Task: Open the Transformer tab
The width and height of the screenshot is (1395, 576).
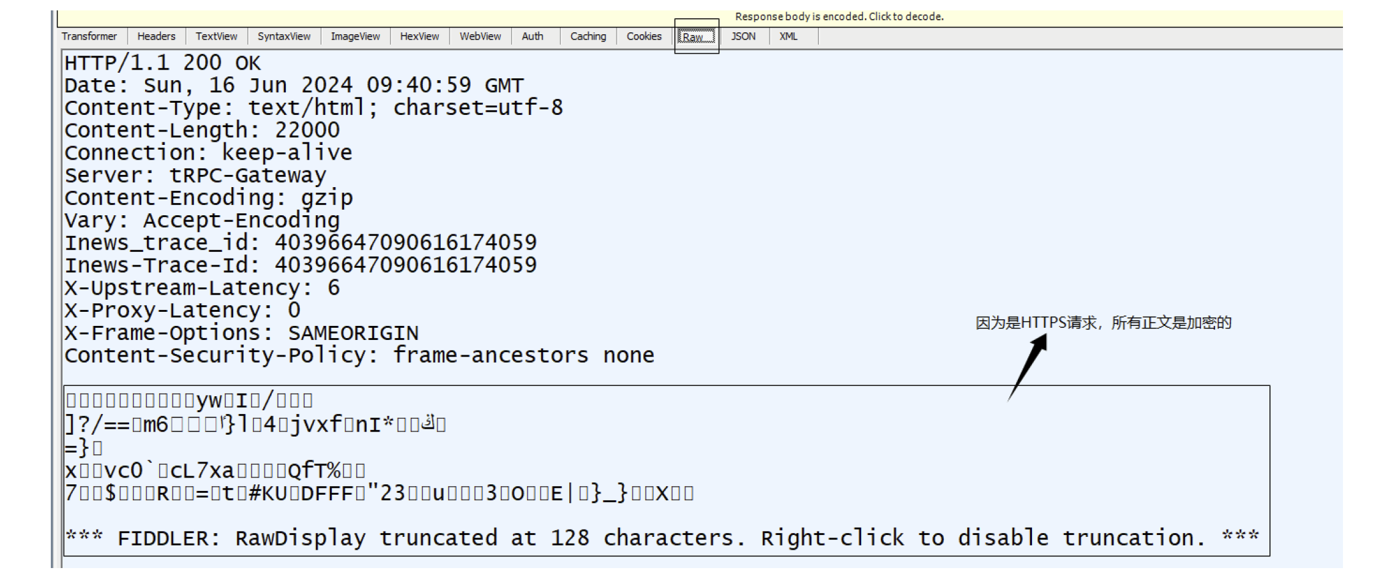Action: pos(89,36)
